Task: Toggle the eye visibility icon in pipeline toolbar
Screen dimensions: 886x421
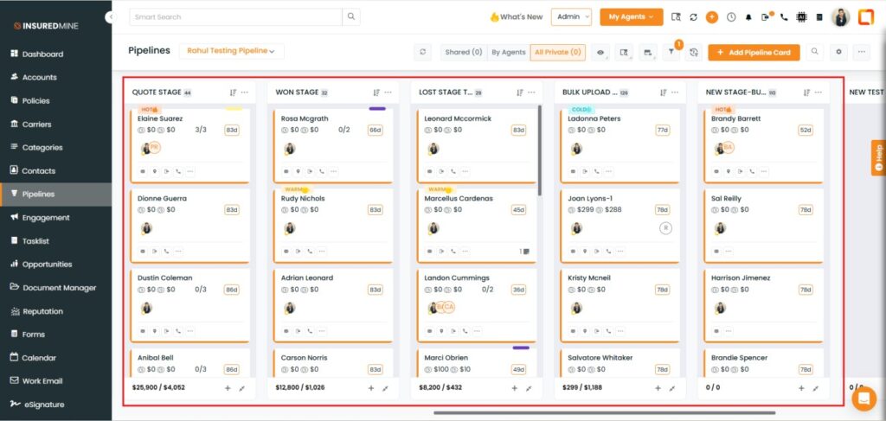Action: [600, 53]
